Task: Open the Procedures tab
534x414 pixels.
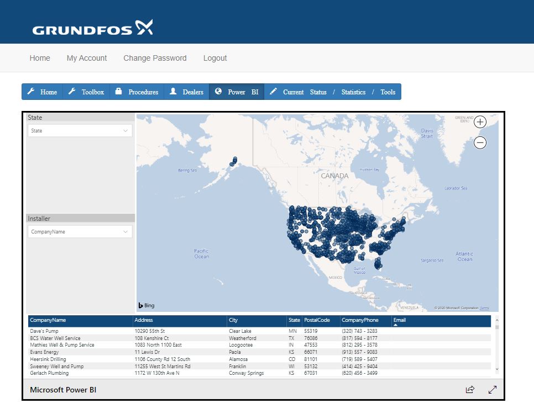Action: coord(137,92)
